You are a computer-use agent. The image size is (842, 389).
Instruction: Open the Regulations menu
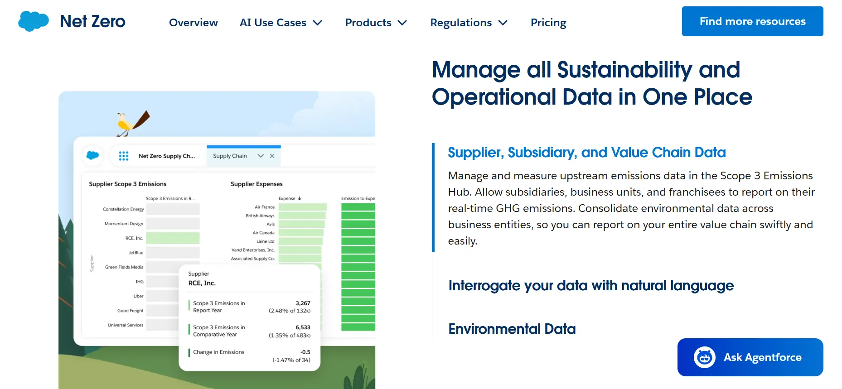coord(469,23)
